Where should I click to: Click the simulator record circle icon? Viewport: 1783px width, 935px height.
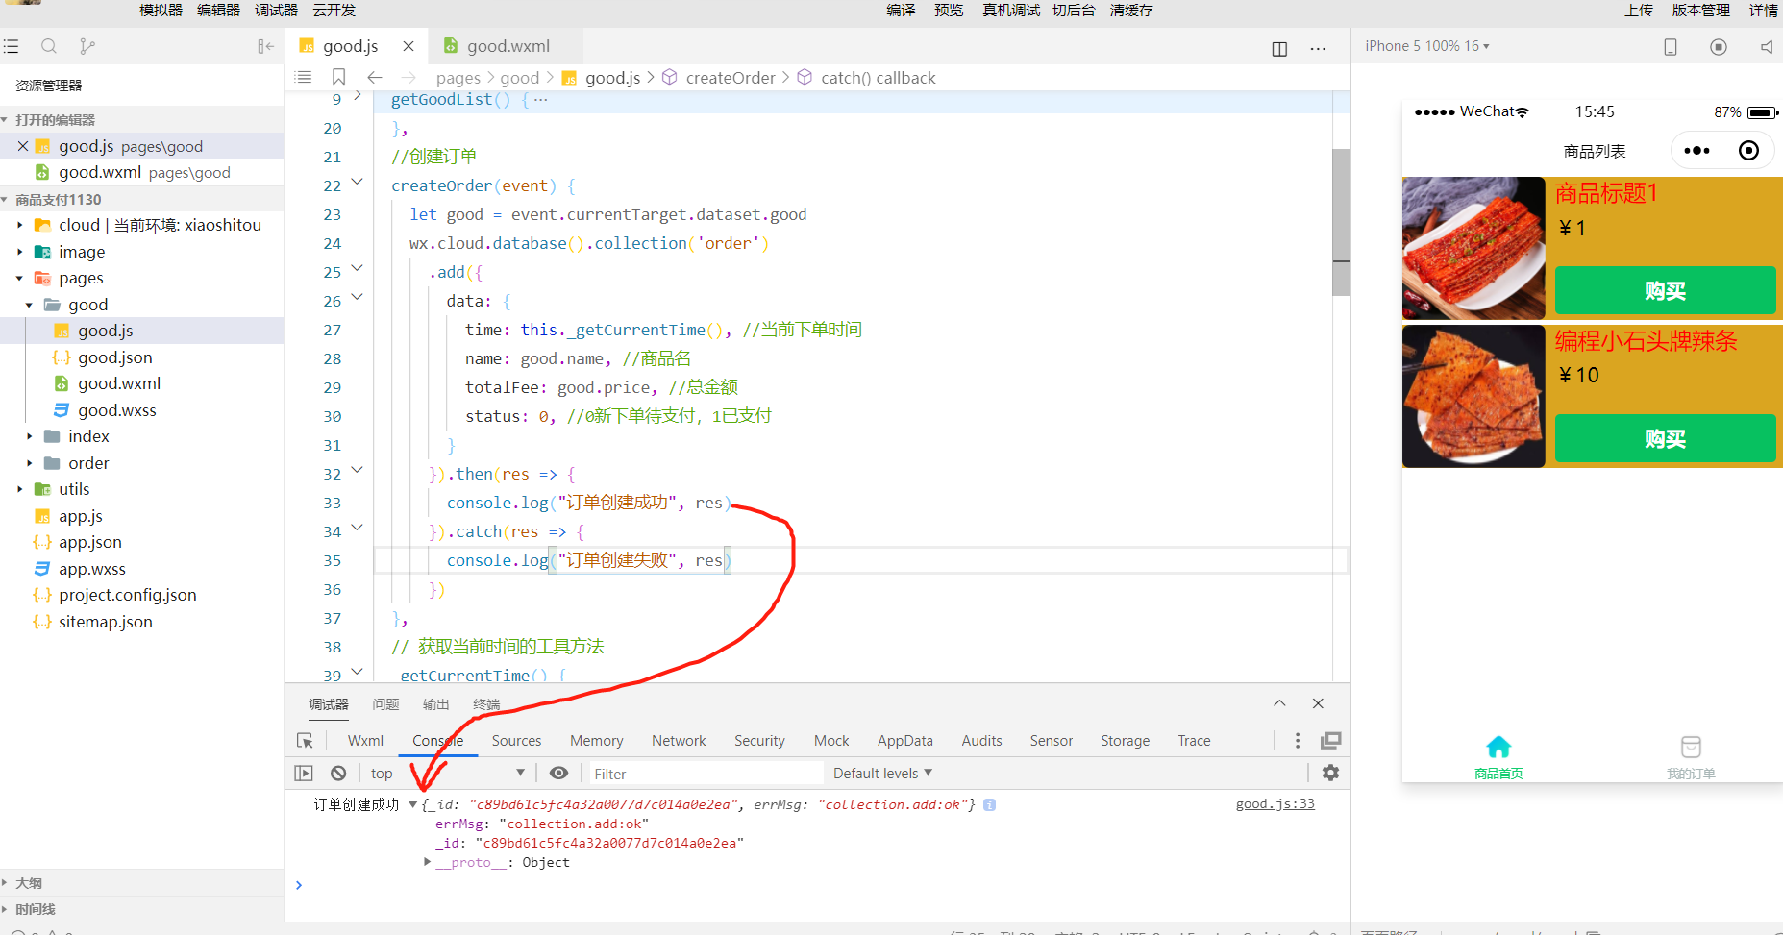(x=1719, y=46)
